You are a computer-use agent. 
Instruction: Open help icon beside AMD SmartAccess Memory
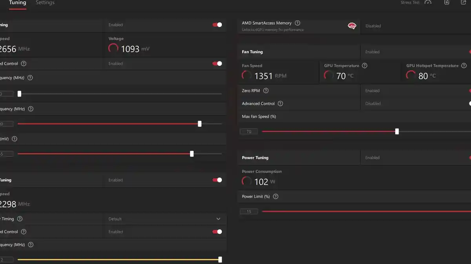click(x=297, y=23)
